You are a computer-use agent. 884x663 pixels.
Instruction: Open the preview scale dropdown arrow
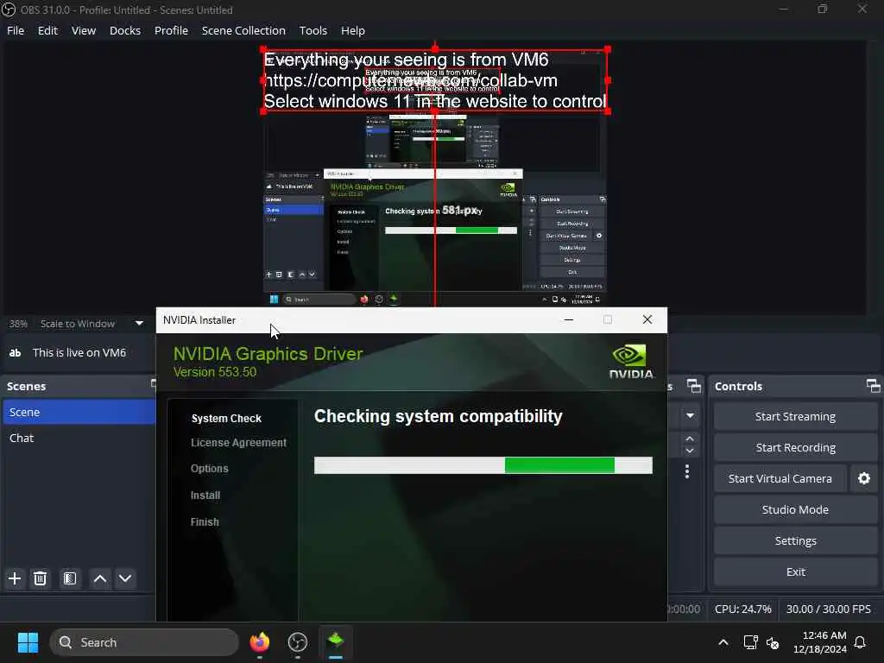(x=139, y=324)
